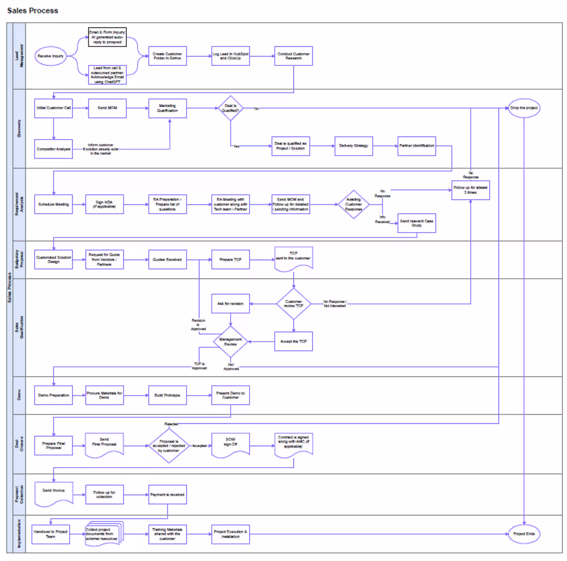Select the Ask for revision box

(x=231, y=303)
